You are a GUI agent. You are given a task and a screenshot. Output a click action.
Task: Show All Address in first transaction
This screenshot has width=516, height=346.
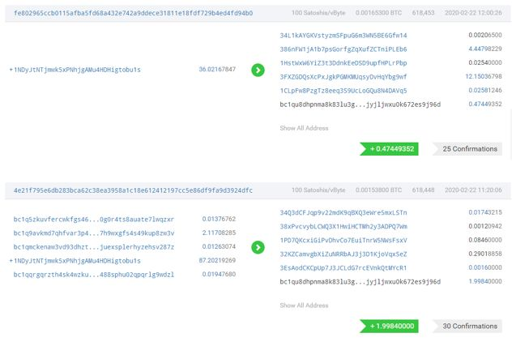[x=304, y=128]
